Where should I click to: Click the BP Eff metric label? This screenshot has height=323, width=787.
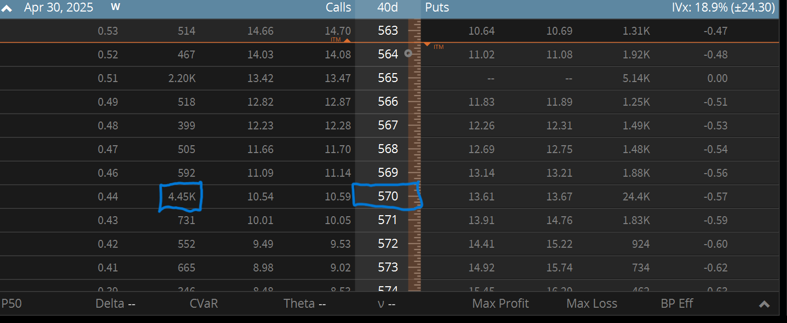click(676, 304)
